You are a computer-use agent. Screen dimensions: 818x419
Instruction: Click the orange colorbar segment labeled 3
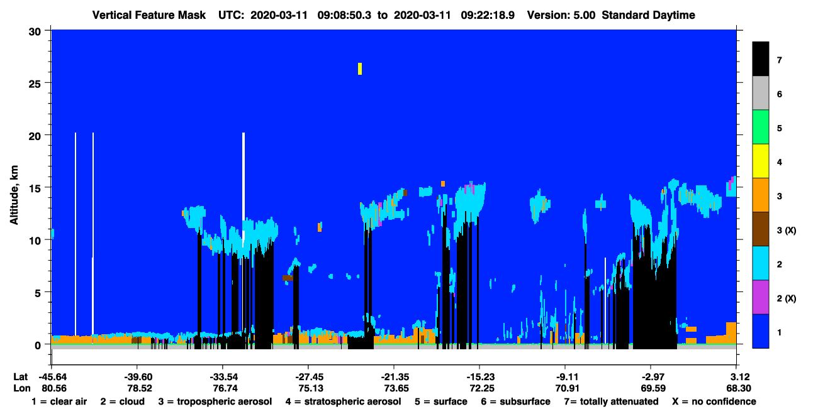761,195
